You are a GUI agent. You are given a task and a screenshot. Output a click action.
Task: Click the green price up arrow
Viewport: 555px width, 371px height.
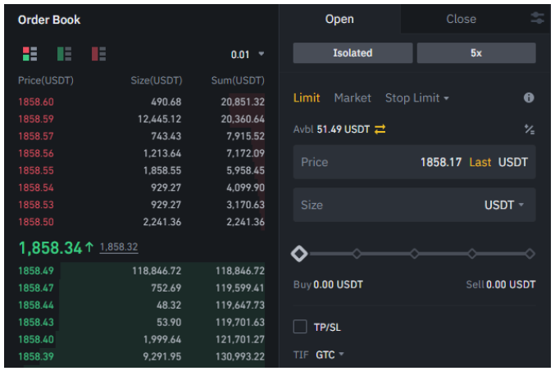(x=89, y=247)
